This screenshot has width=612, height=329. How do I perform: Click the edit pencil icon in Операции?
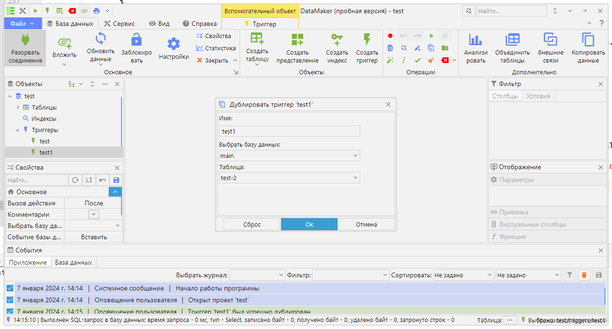click(x=418, y=48)
